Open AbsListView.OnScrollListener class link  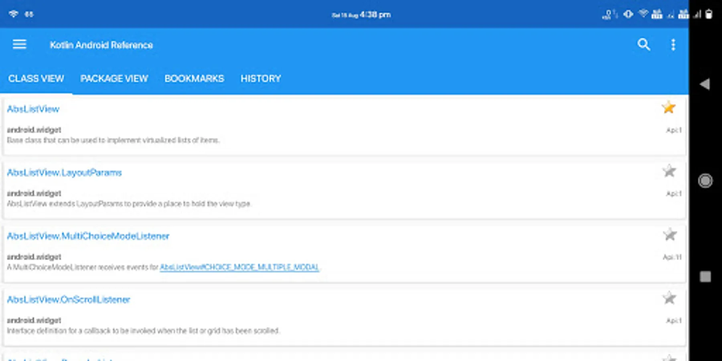click(69, 300)
